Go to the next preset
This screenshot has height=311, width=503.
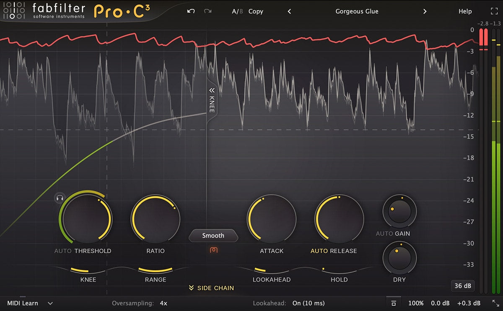point(425,11)
